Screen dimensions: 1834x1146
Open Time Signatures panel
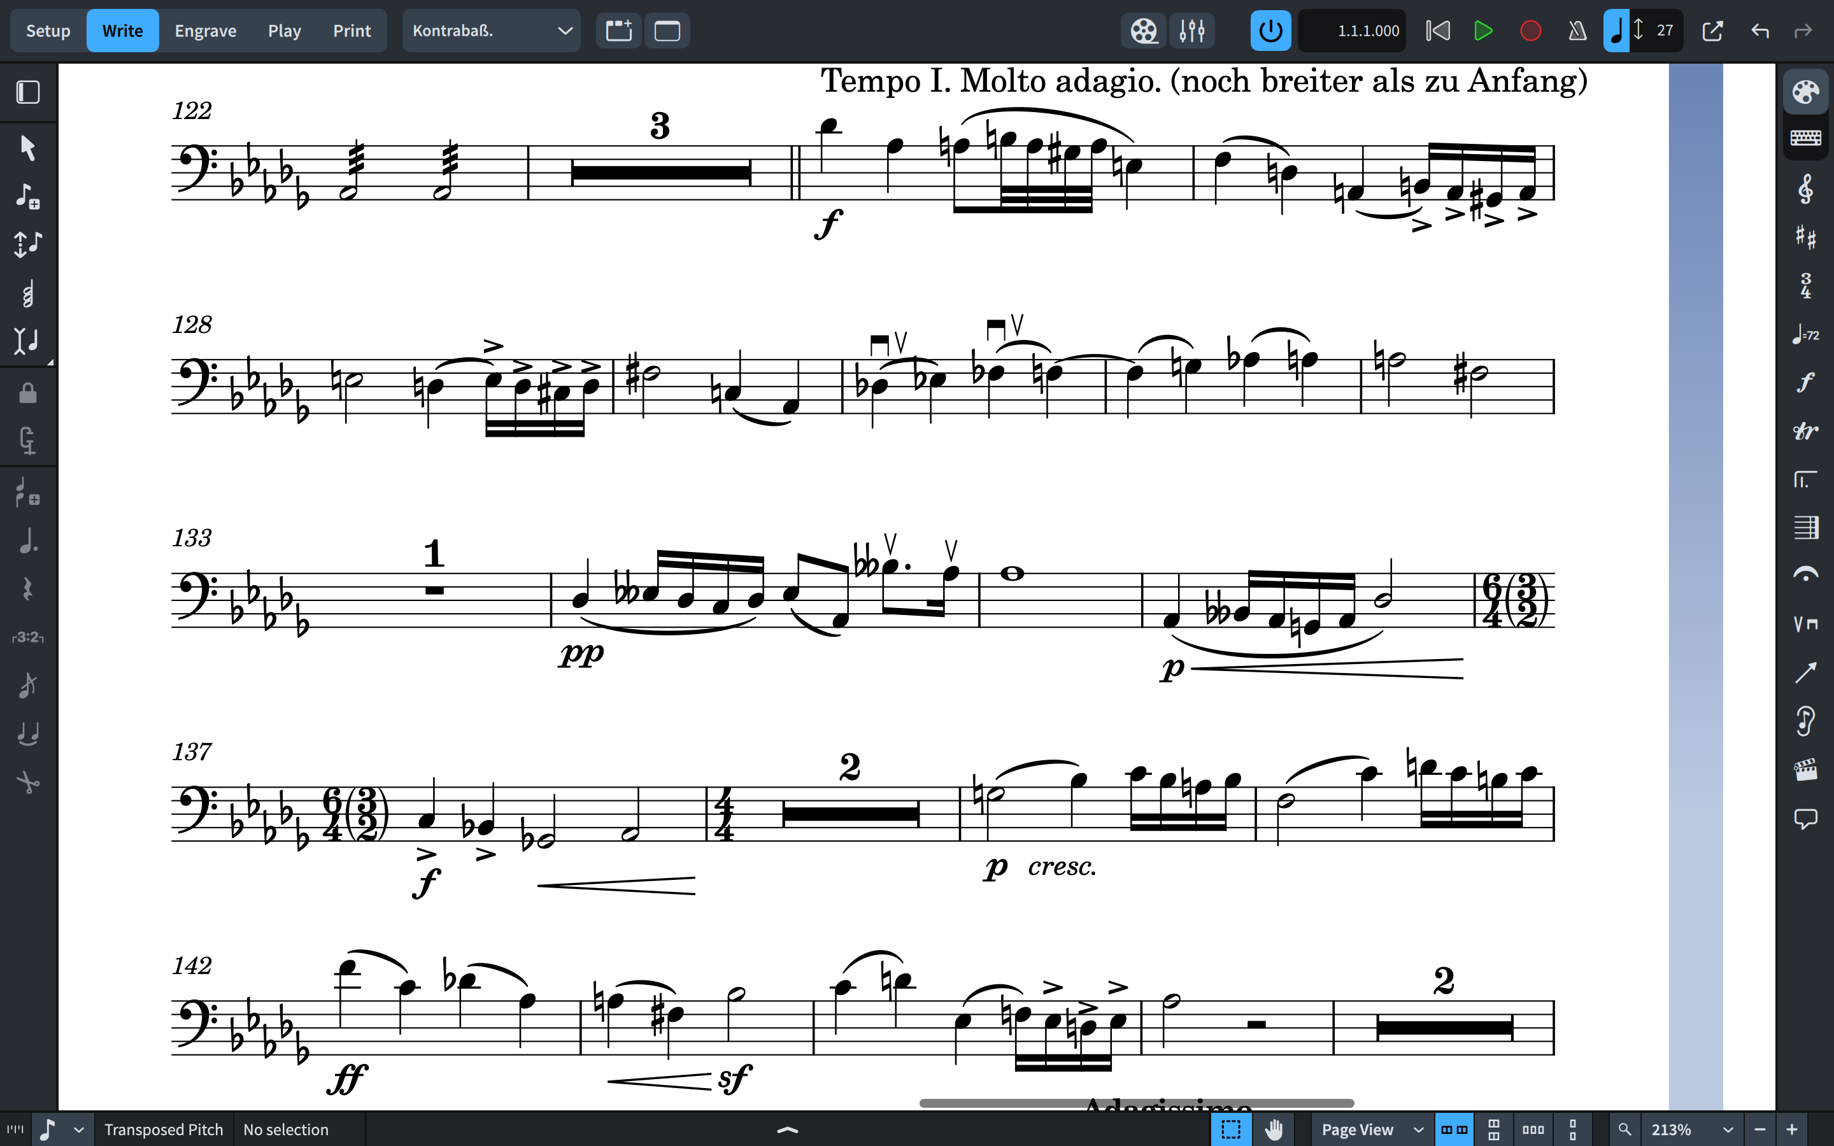(x=1805, y=286)
